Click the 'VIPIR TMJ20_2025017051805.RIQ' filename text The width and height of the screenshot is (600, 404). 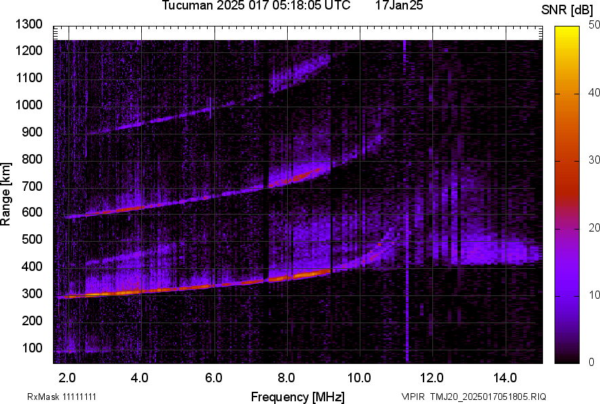(x=473, y=397)
